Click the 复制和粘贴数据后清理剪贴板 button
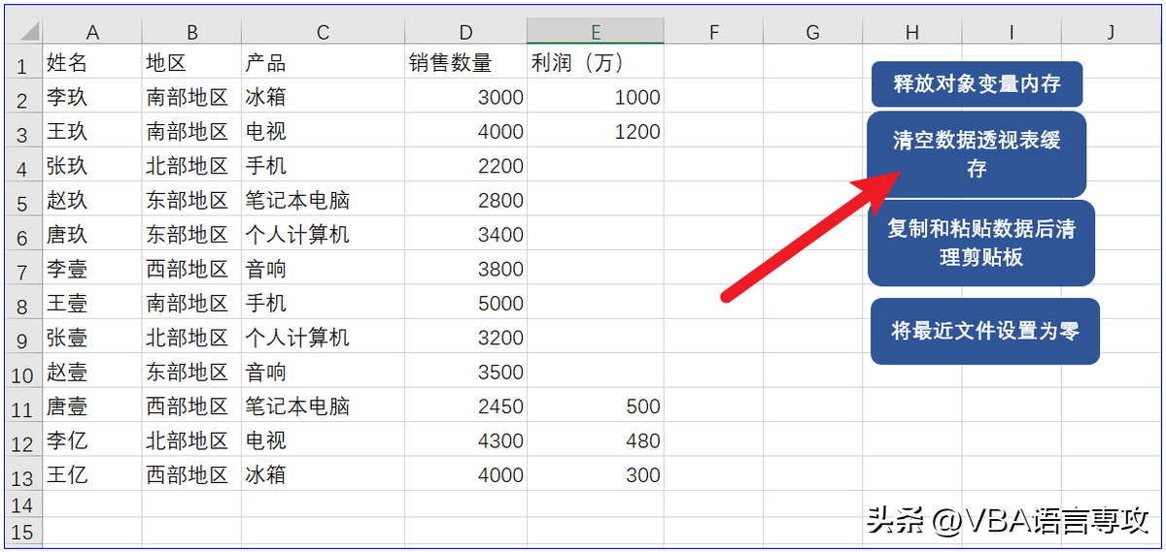The height and width of the screenshot is (552, 1166). [981, 243]
